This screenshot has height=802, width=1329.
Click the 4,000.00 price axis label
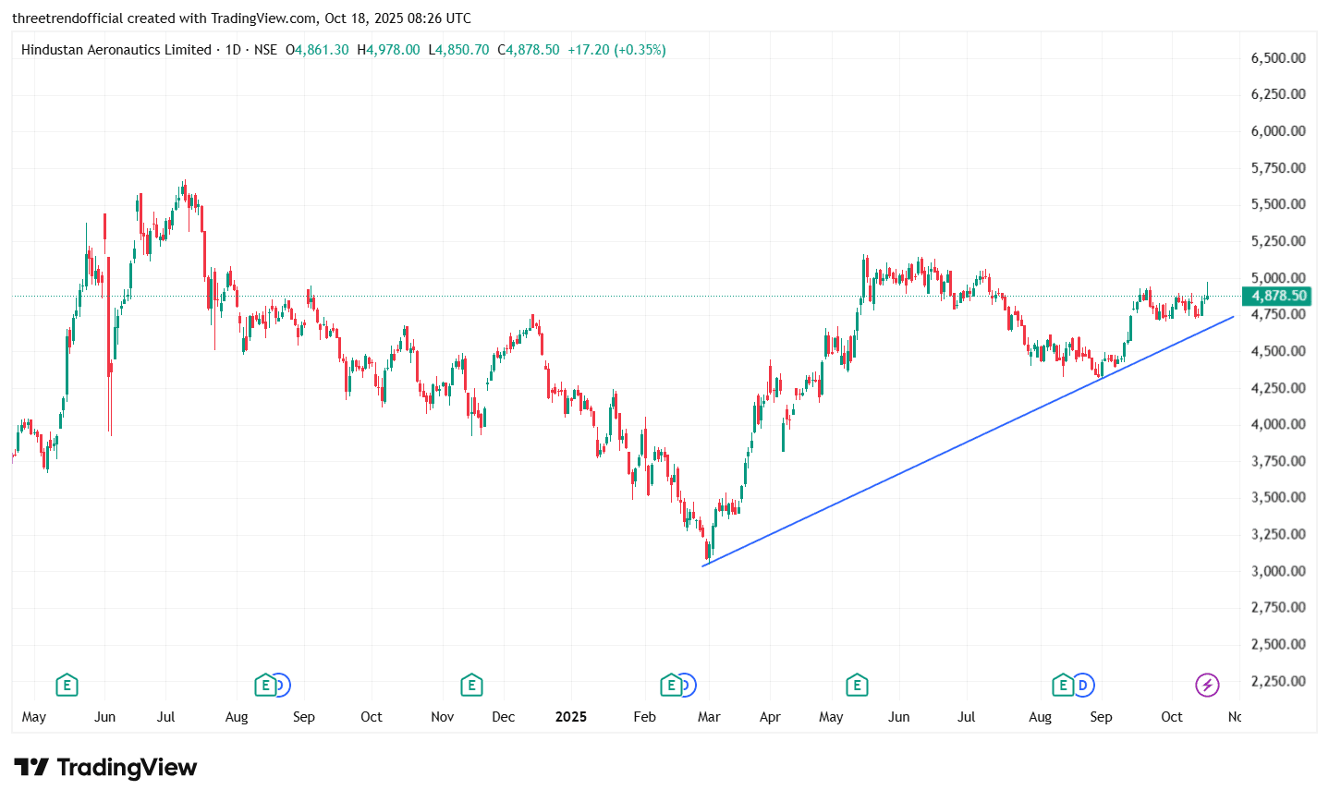tap(1278, 424)
